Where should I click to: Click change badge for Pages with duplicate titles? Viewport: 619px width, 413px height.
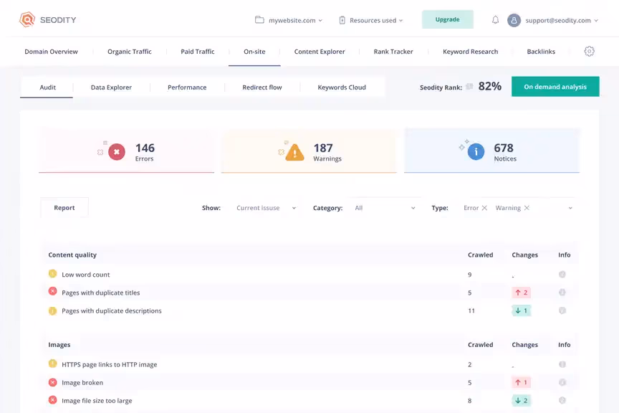(x=521, y=293)
